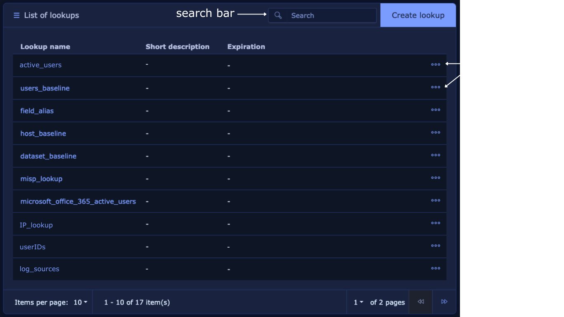Click the magnifying glass search icon
This screenshot has height=317, width=564.
click(278, 16)
